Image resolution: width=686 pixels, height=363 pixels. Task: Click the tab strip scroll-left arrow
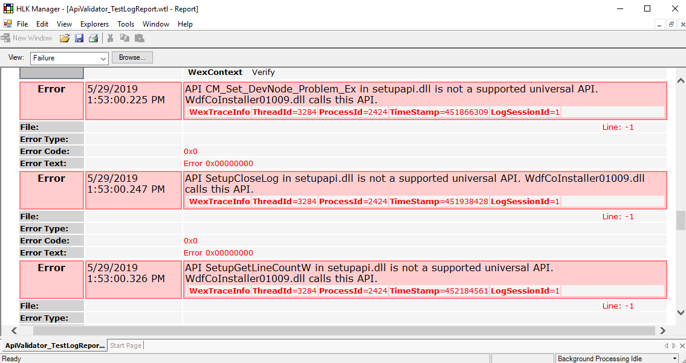(666, 345)
